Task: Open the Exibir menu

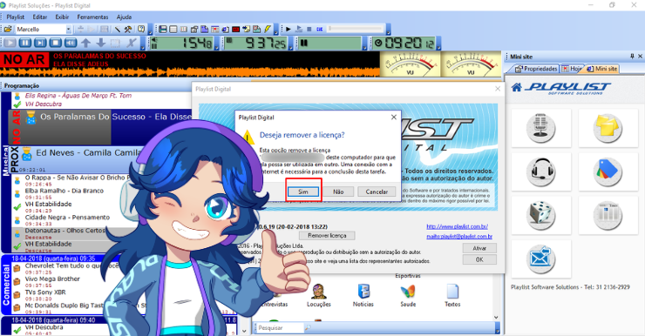Action: tap(62, 17)
